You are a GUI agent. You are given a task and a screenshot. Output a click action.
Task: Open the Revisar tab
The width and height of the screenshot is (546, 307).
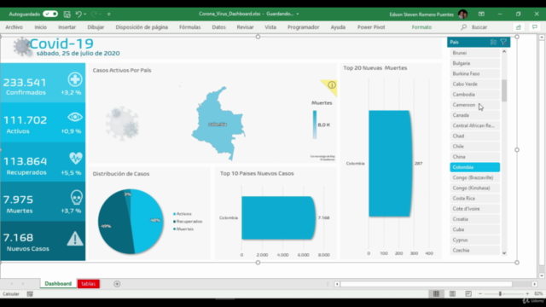(245, 27)
